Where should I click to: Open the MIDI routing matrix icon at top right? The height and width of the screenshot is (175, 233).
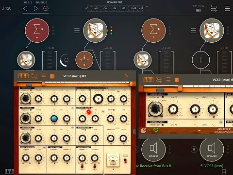click(x=214, y=8)
